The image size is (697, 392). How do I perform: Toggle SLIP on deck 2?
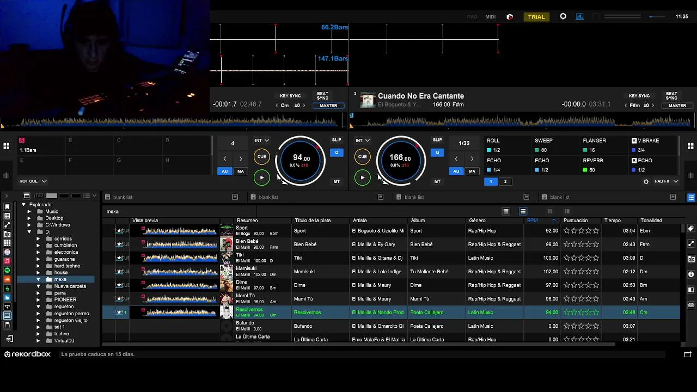tap(437, 140)
